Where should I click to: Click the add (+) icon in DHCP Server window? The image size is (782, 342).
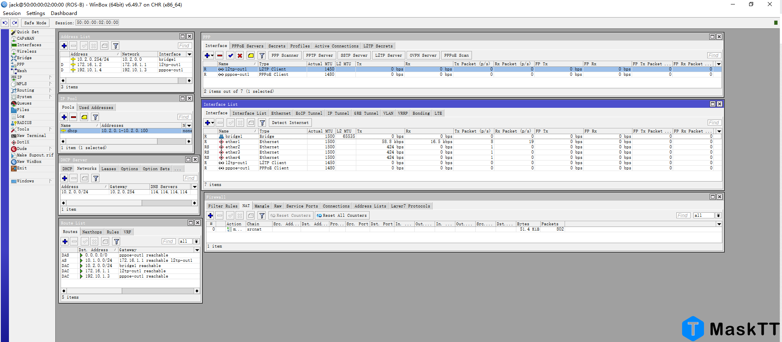(65, 178)
